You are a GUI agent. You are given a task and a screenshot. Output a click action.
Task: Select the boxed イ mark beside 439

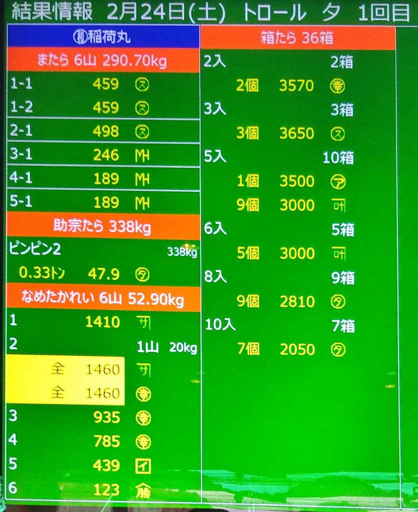click(x=143, y=466)
